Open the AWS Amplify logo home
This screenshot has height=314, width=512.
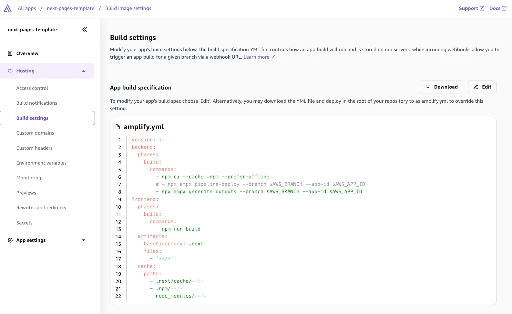click(8, 8)
